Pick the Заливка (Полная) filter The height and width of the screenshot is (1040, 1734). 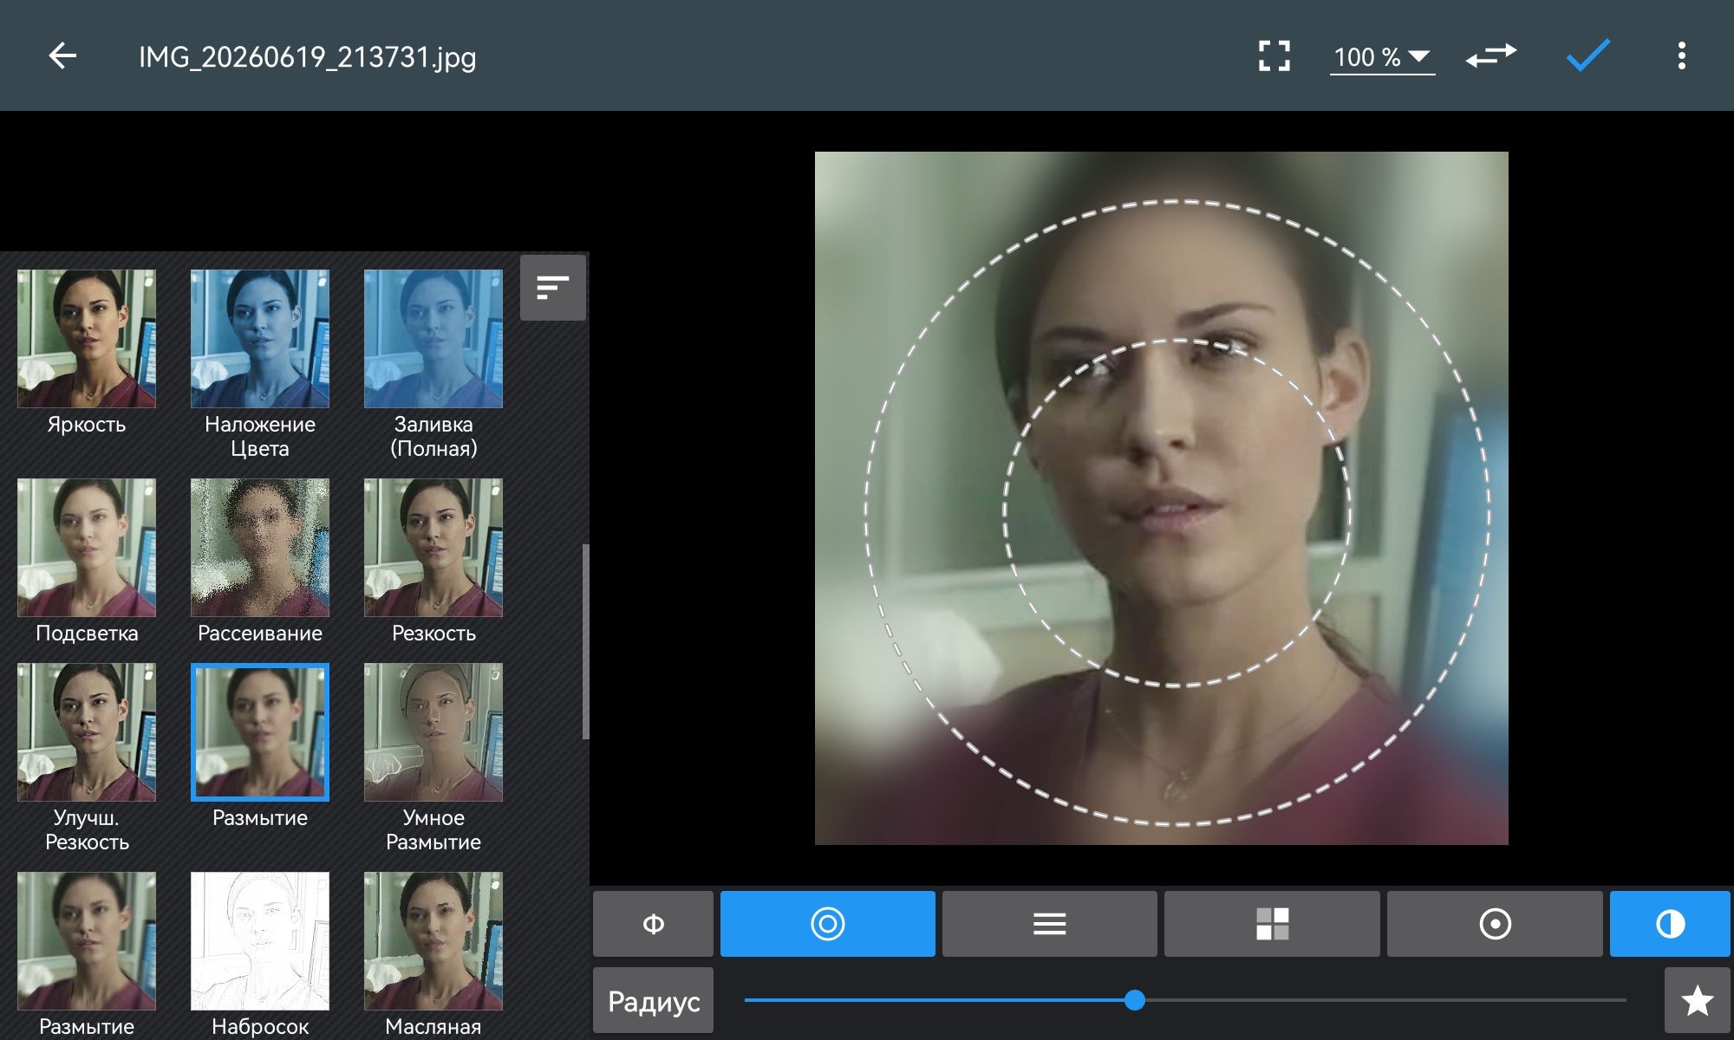tap(433, 339)
